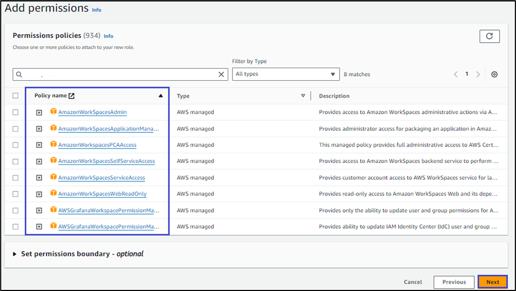Open table preferences gear icon
The width and height of the screenshot is (516, 291).
[x=494, y=74]
